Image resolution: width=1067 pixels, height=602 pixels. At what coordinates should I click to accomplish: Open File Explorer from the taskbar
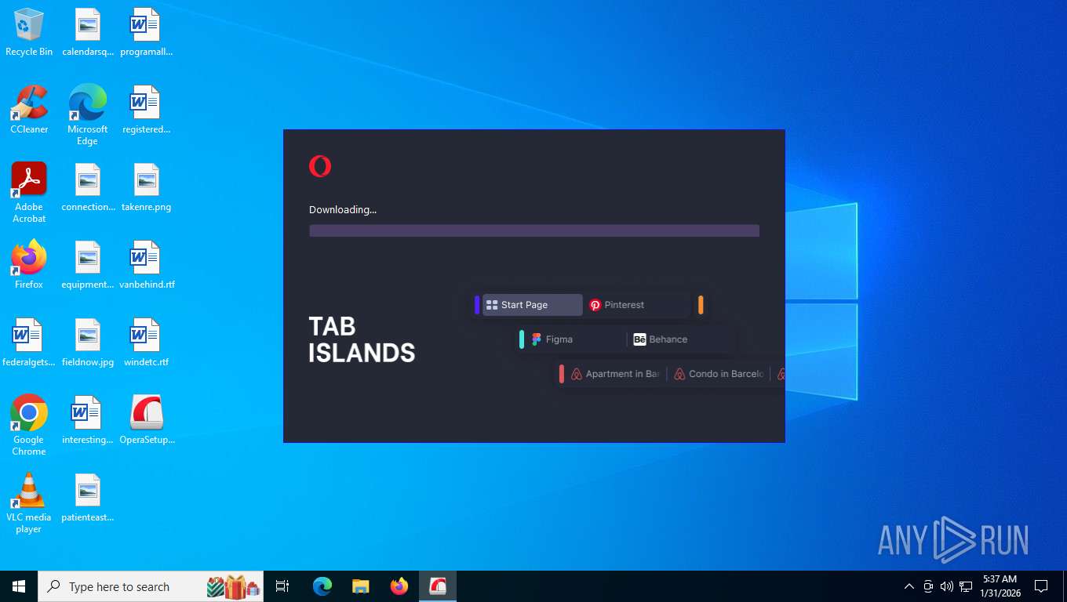coord(361,586)
